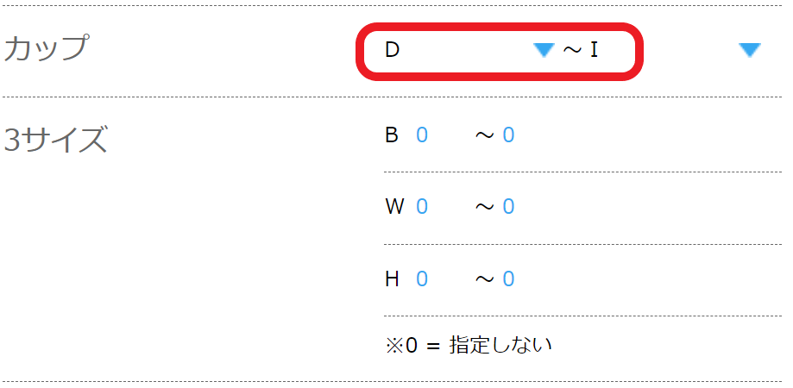Click the B bust label
This screenshot has width=793, height=388.
point(392,135)
